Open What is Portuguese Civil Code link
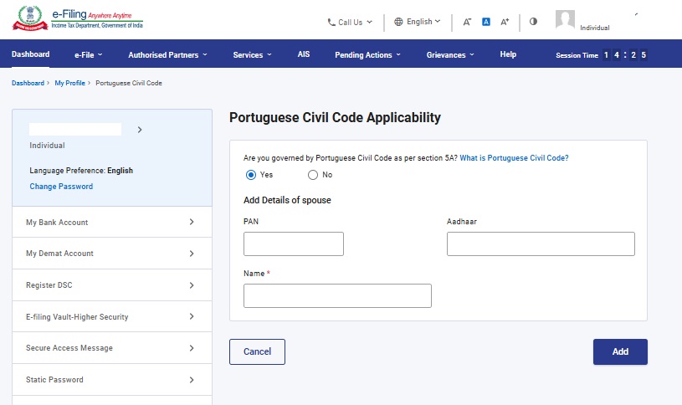Viewport: 682px width, 405px height. coord(514,158)
